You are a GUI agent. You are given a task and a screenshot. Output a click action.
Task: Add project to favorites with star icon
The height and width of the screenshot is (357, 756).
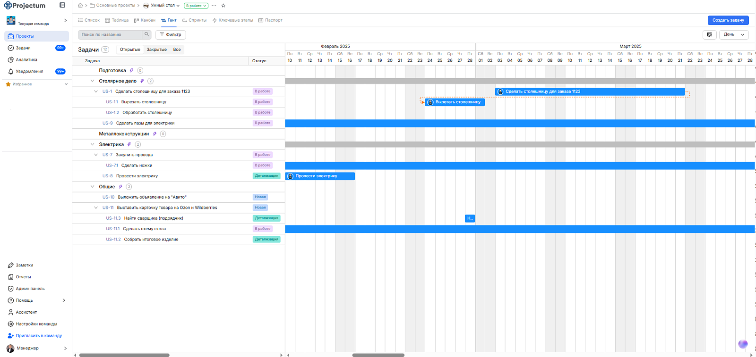click(223, 6)
